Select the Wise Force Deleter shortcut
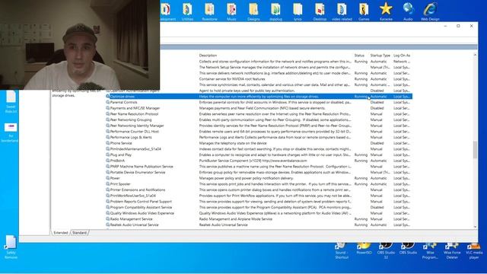 pos(452,251)
